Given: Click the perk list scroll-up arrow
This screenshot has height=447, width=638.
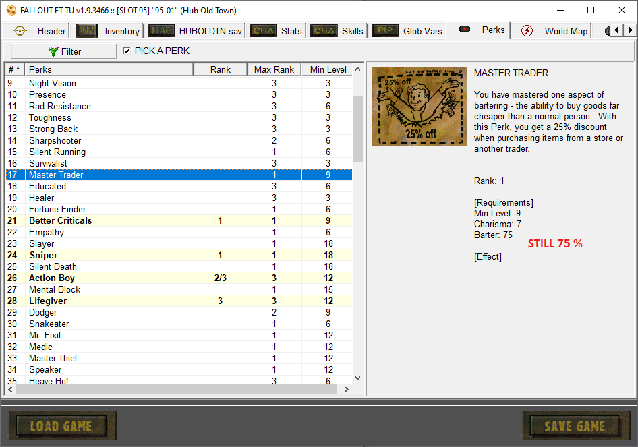Looking at the screenshot, I should tap(357, 69).
